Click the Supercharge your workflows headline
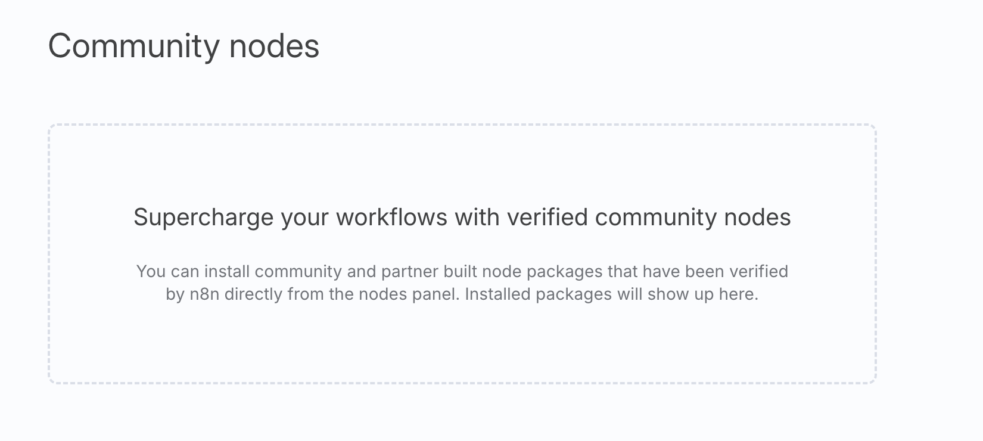This screenshot has width=983, height=441. 462,218
